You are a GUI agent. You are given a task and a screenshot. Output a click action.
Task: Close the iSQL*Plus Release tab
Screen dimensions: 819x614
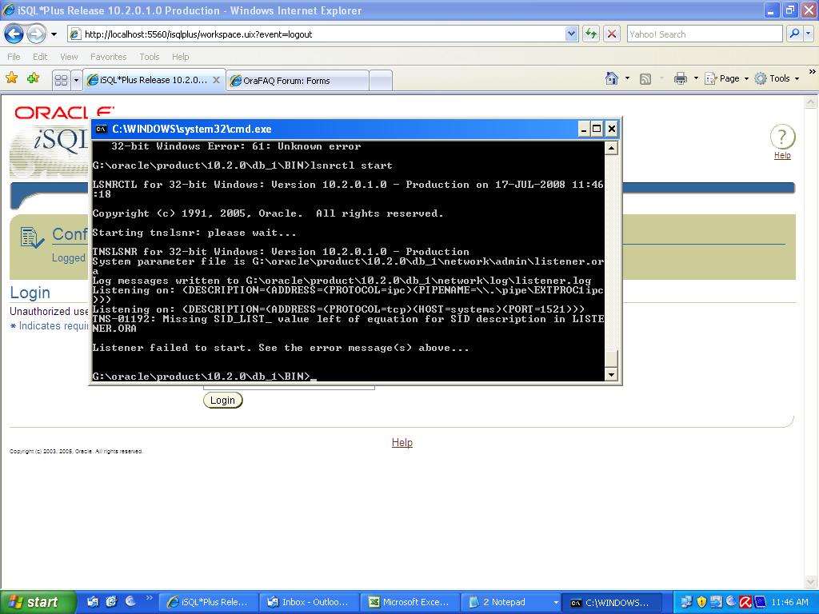pyautogui.click(x=216, y=80)
